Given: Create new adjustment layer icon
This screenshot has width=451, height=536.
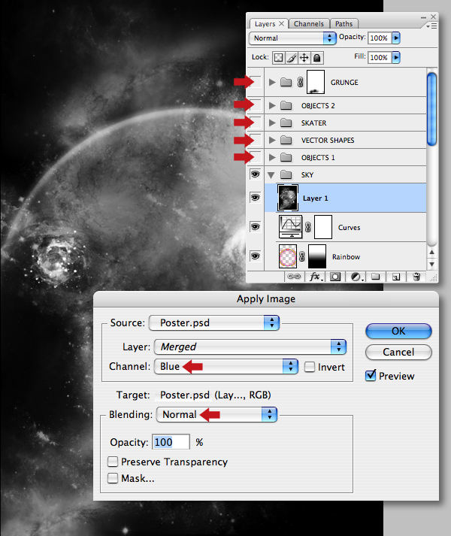Looking at the screenshot, I should point(356,277).
